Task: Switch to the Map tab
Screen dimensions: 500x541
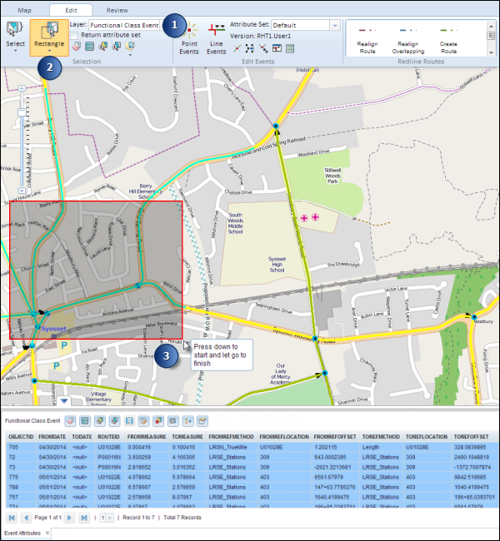Action: [26, 10]
